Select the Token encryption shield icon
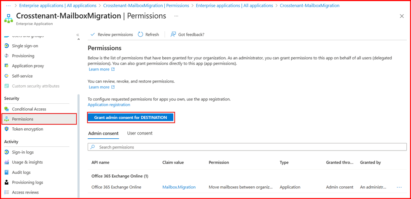The height and width of the screenshot is (199, 411). [x=6, y=129]
